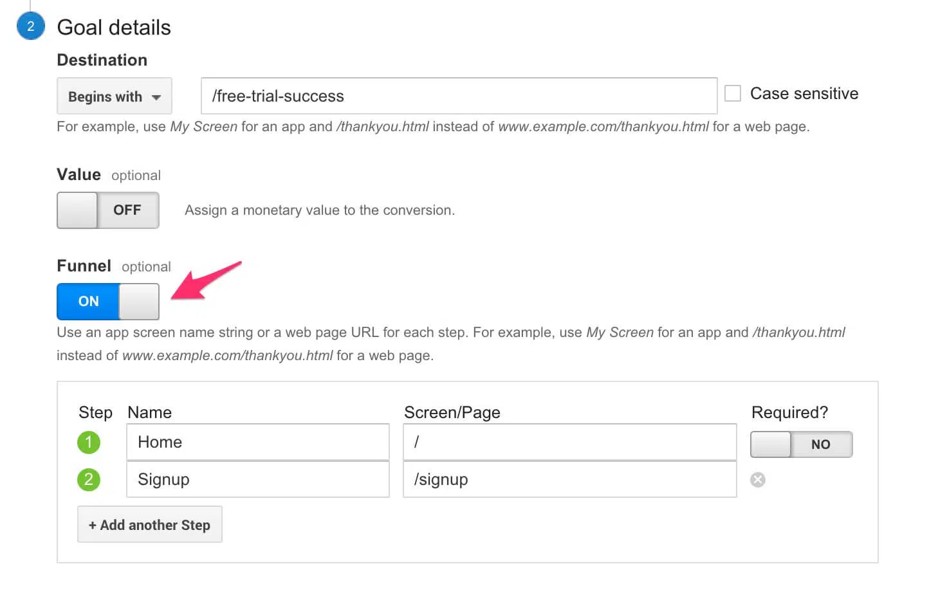Viewport: 938px width, 593px height.
Task: Click the Screen/Page field containing /signup
Action: pos(569,479)
